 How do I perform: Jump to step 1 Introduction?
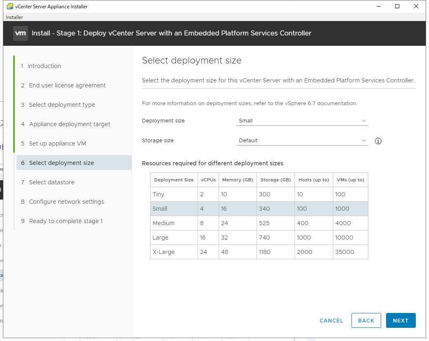click(44, 66)
